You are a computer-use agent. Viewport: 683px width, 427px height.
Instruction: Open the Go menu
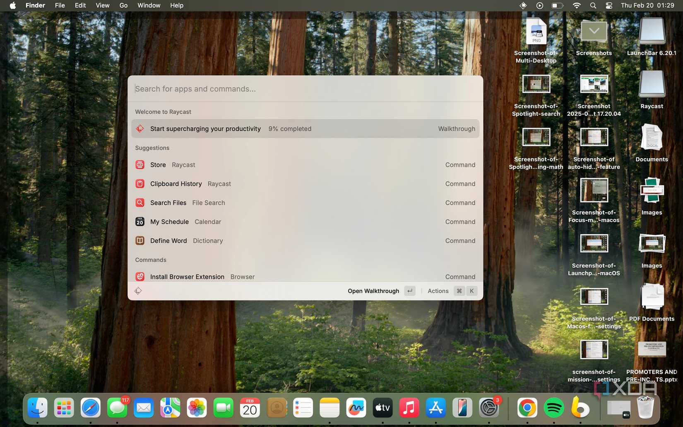(123, 5)
